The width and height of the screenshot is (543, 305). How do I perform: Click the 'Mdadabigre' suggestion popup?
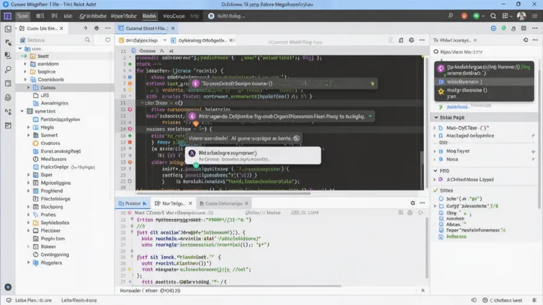click(x=253, y=156)
